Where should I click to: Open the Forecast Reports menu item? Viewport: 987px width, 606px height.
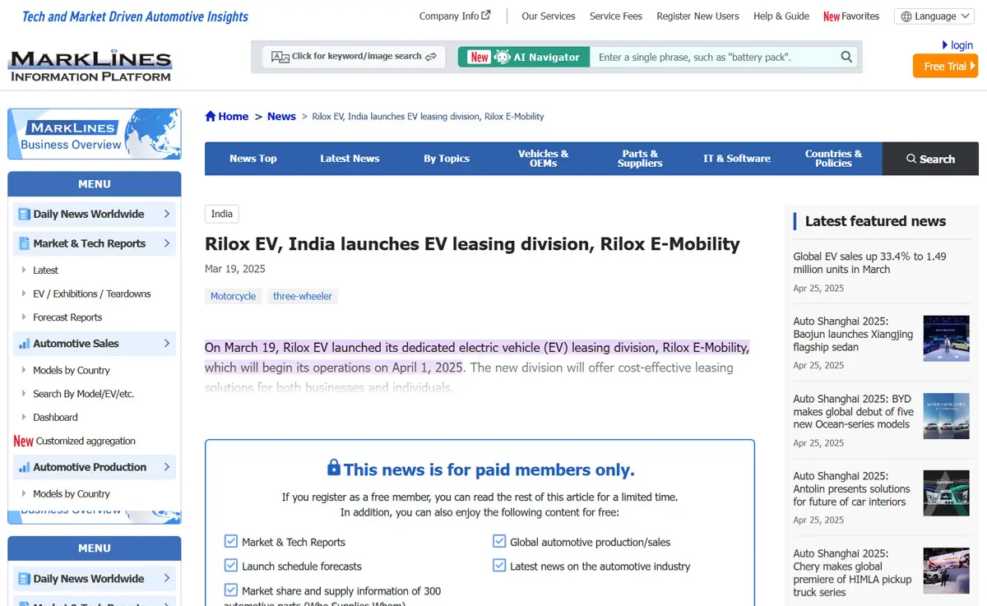point(67,317)
